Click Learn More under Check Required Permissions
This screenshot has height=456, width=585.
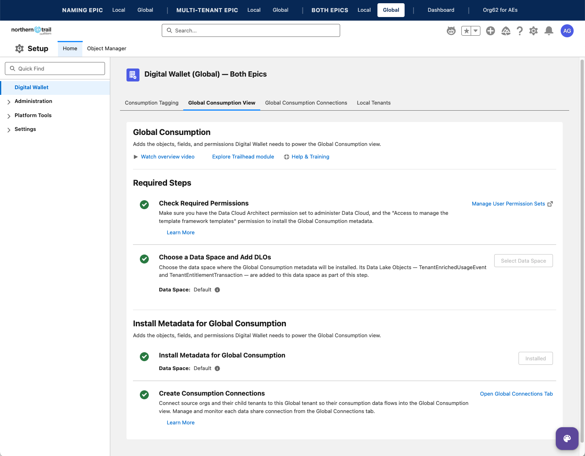tap(181, 233)
